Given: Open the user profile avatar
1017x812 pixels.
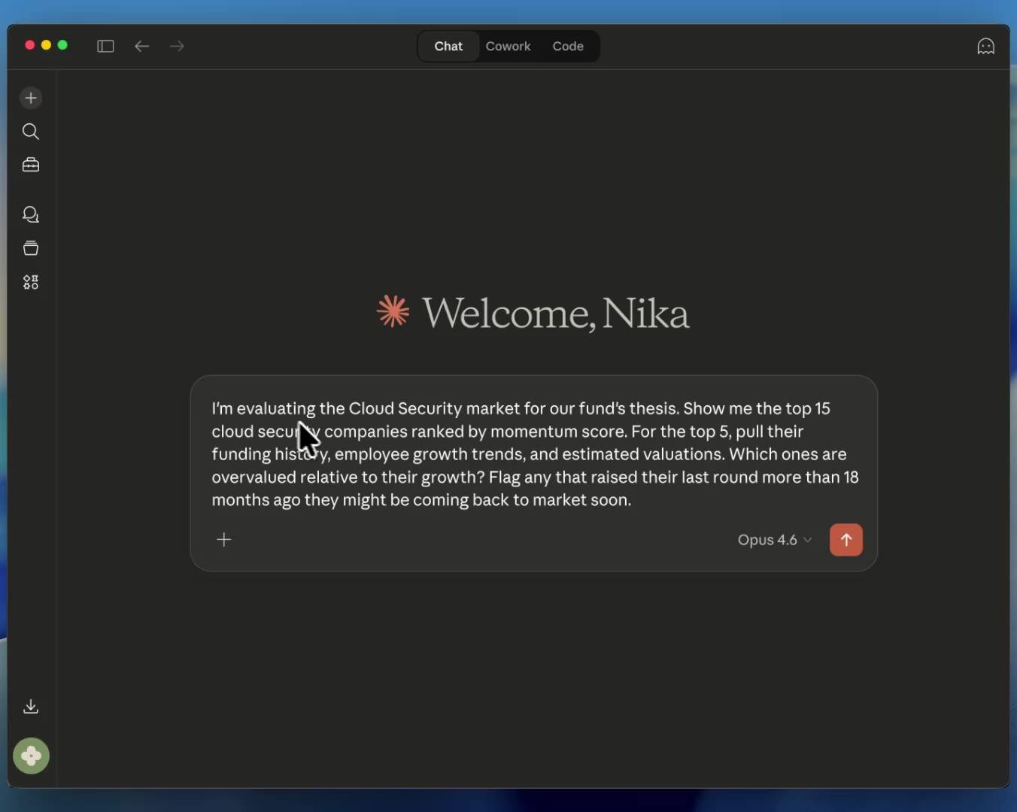Looking at the screenshot, I should (x=31, y=756).
